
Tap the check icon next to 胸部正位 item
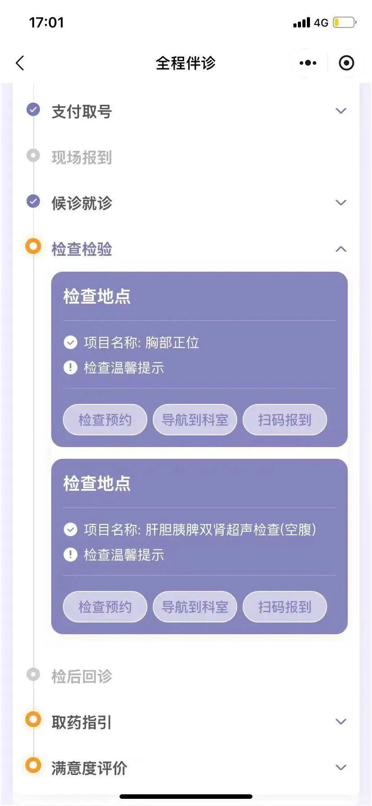71,343
